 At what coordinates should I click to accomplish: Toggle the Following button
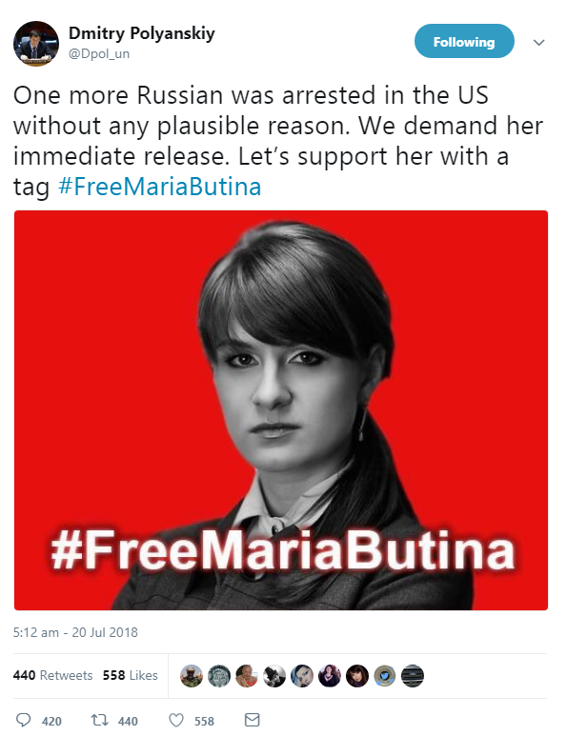[464, 41]
